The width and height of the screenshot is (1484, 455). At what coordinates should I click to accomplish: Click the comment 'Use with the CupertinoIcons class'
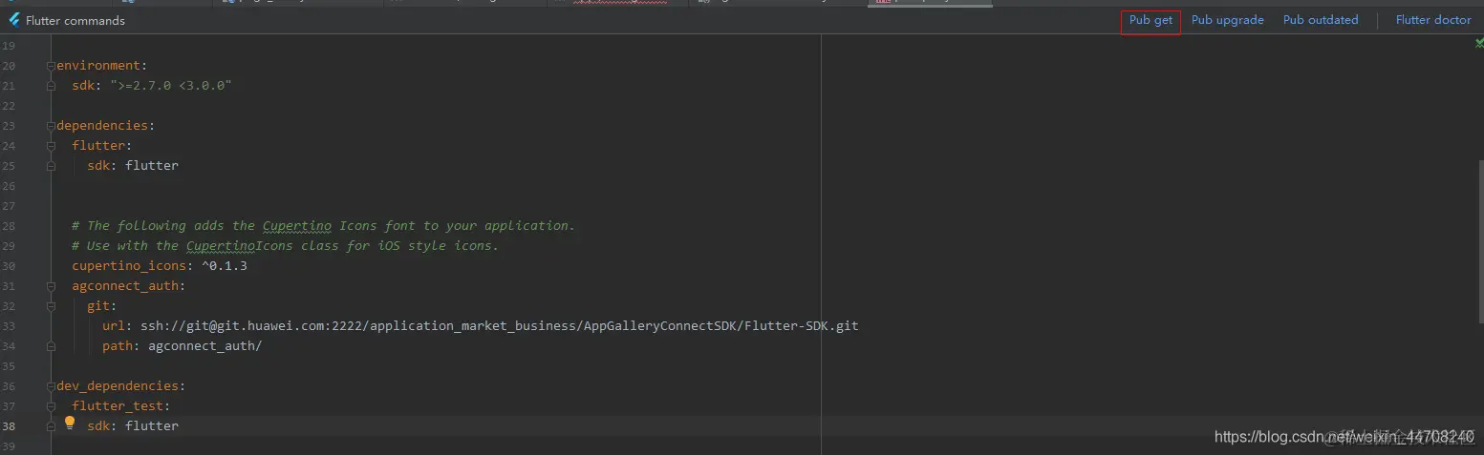tap(286, 246)
